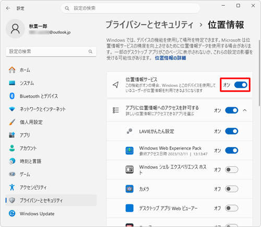Open ゲーム settings
The height and width of the screenshot is (227, 261).
(x=51, y=174)
